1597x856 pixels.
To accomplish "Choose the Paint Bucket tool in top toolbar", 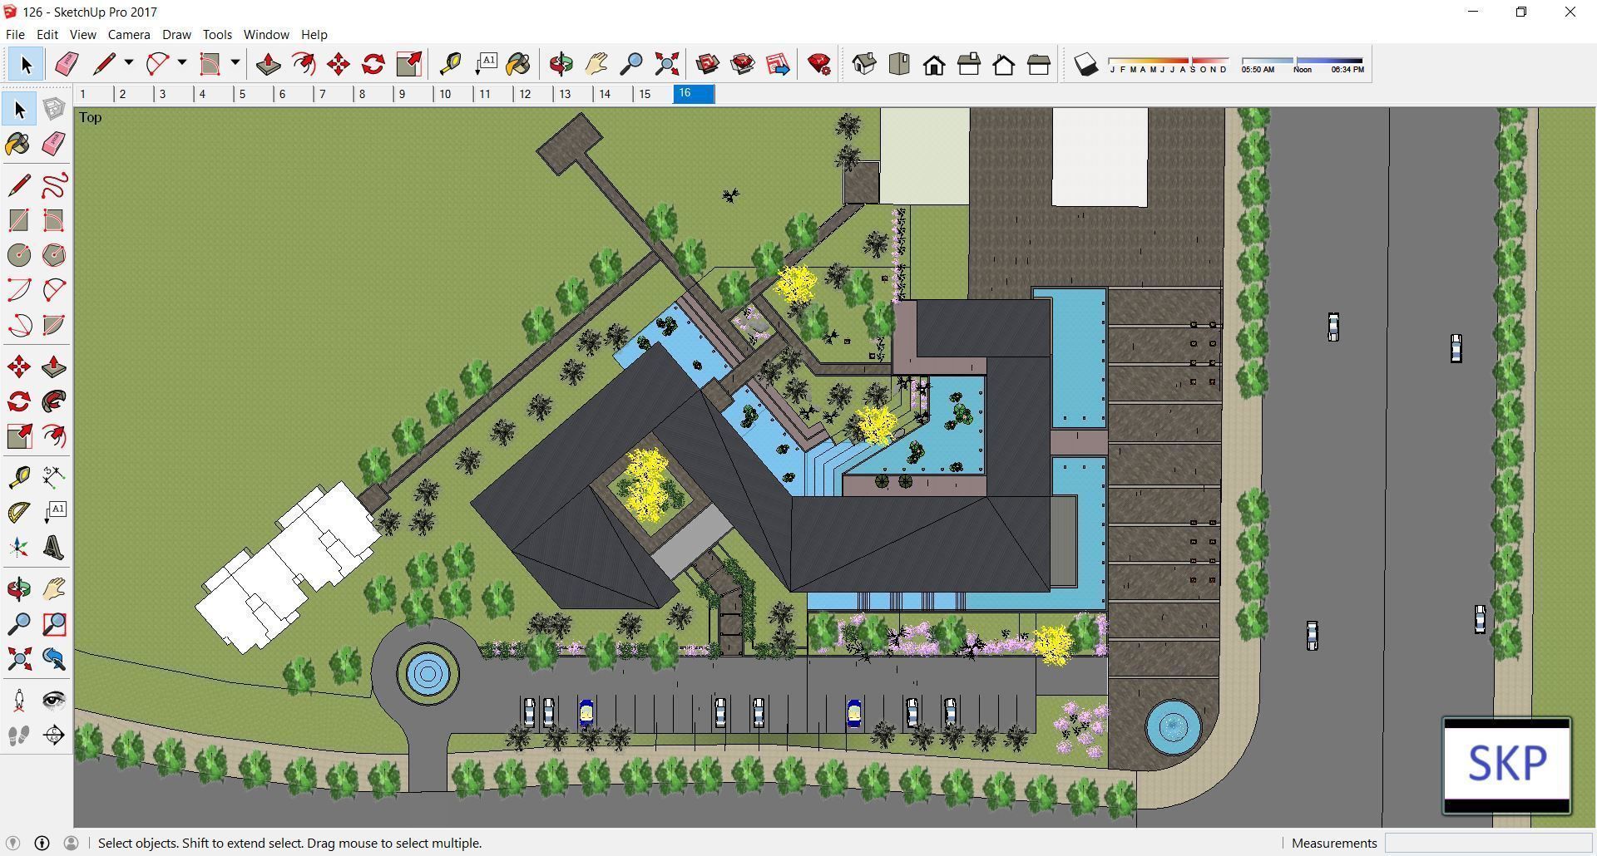I will point(517,64).
